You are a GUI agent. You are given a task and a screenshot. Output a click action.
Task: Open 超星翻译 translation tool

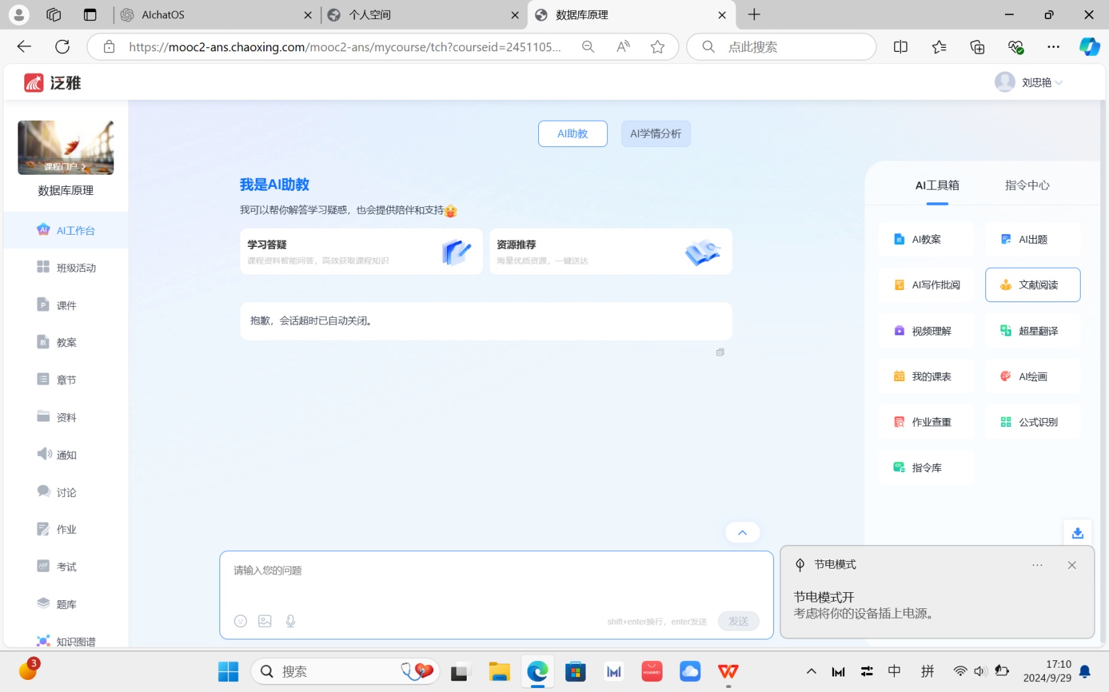(x=1032, y=331)
